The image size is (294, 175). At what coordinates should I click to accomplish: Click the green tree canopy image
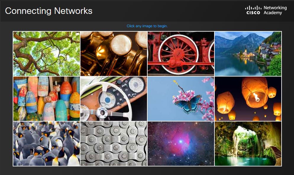coord(46,54)
